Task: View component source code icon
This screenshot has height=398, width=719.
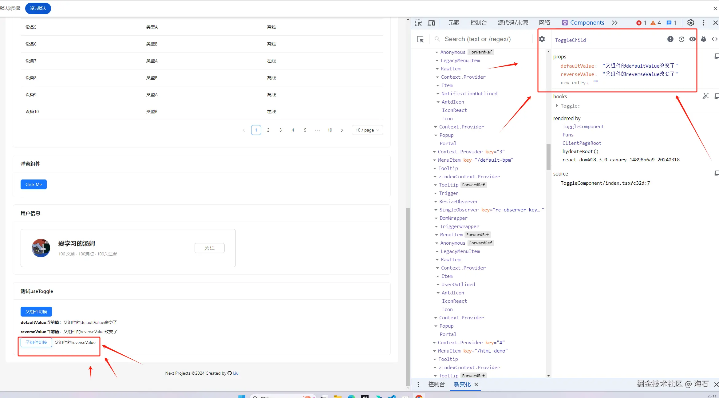Action: [x=714, y=39]
